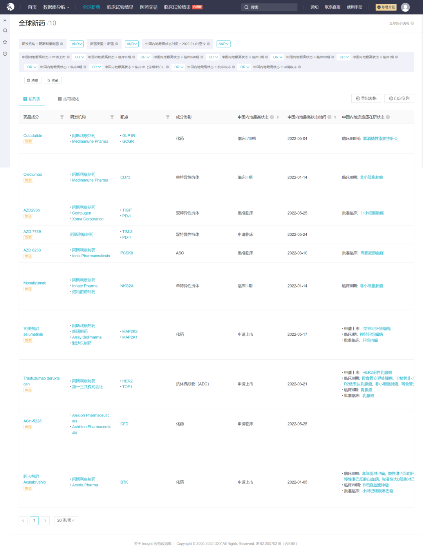Go to next page arrow
Image resolution: width=423 pixels, height=553 pixels.
tap(45, 520)
